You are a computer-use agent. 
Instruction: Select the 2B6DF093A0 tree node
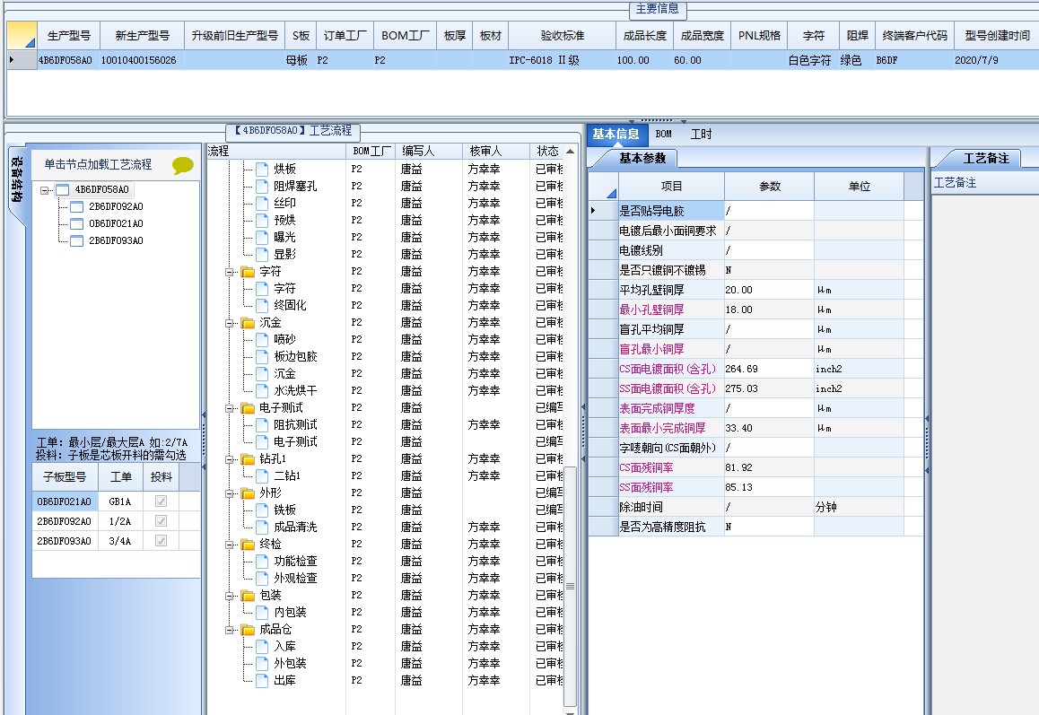(x=116, y=241)
